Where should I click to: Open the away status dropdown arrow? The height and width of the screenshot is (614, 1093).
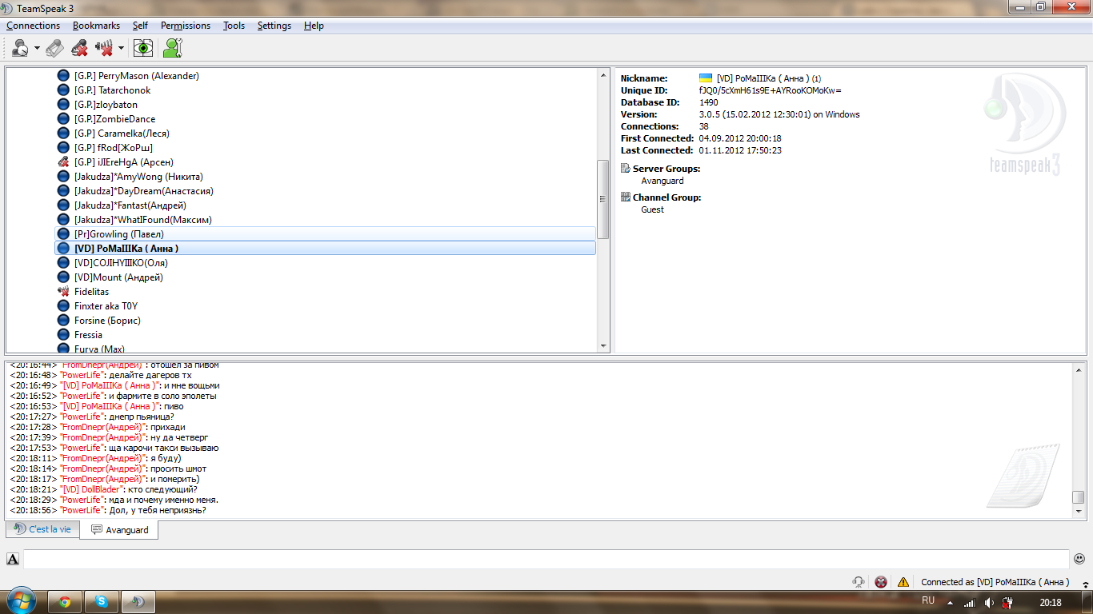coord(37,49)
